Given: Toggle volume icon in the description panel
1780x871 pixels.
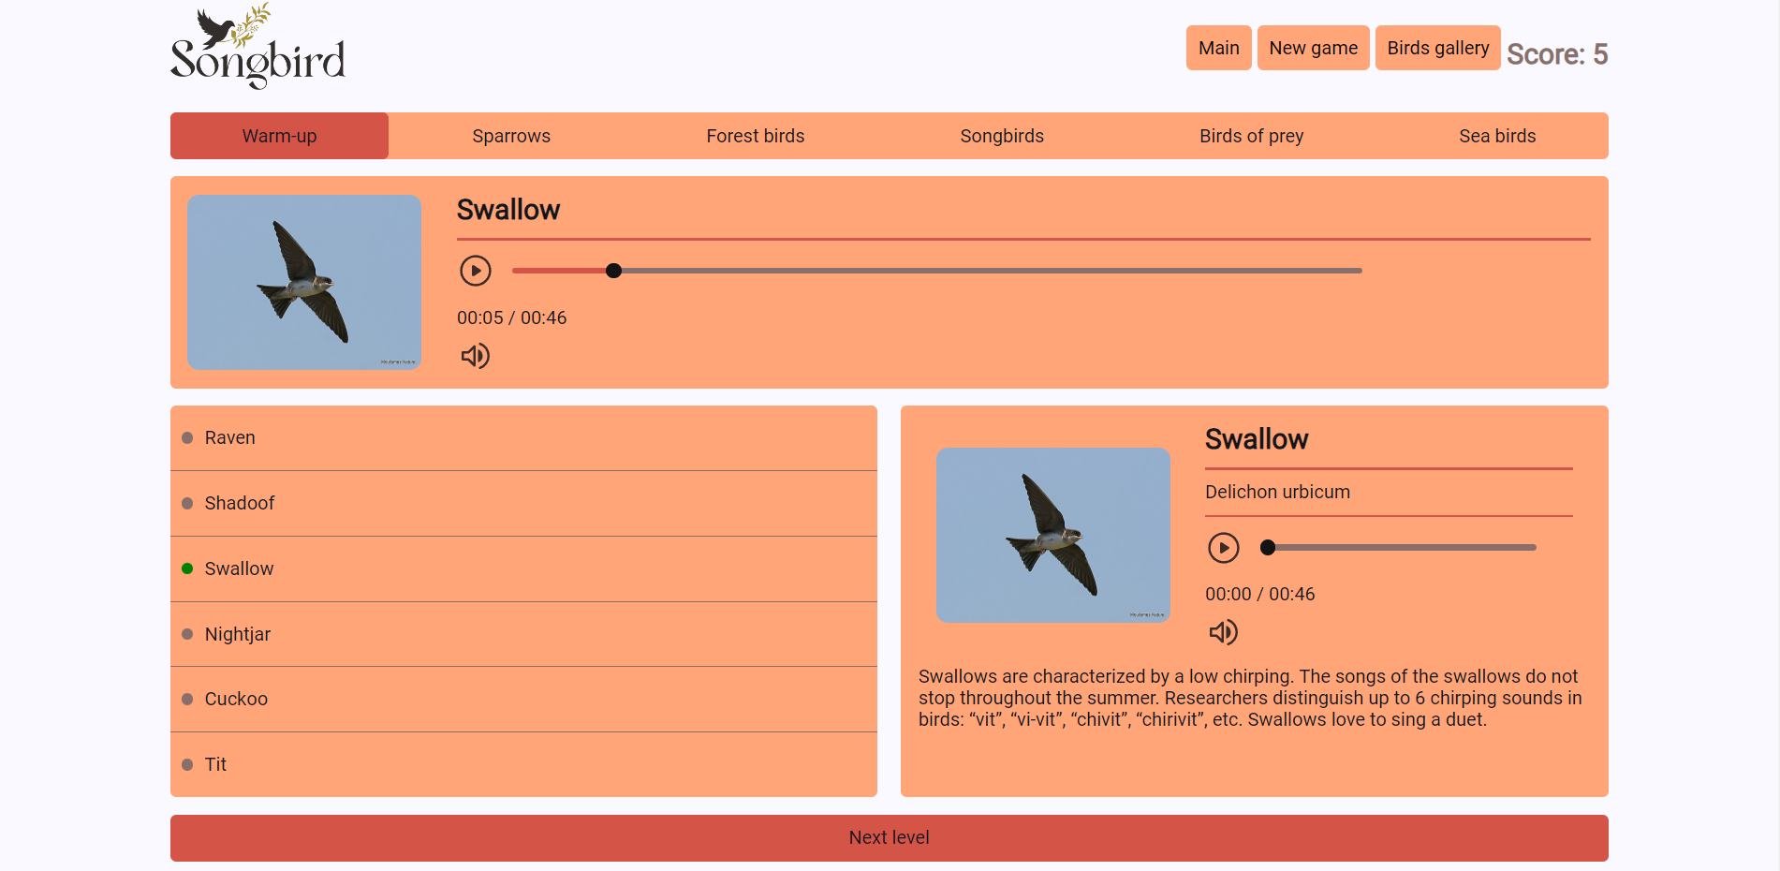Looking at the screenshot, I should click(1223, 632).
